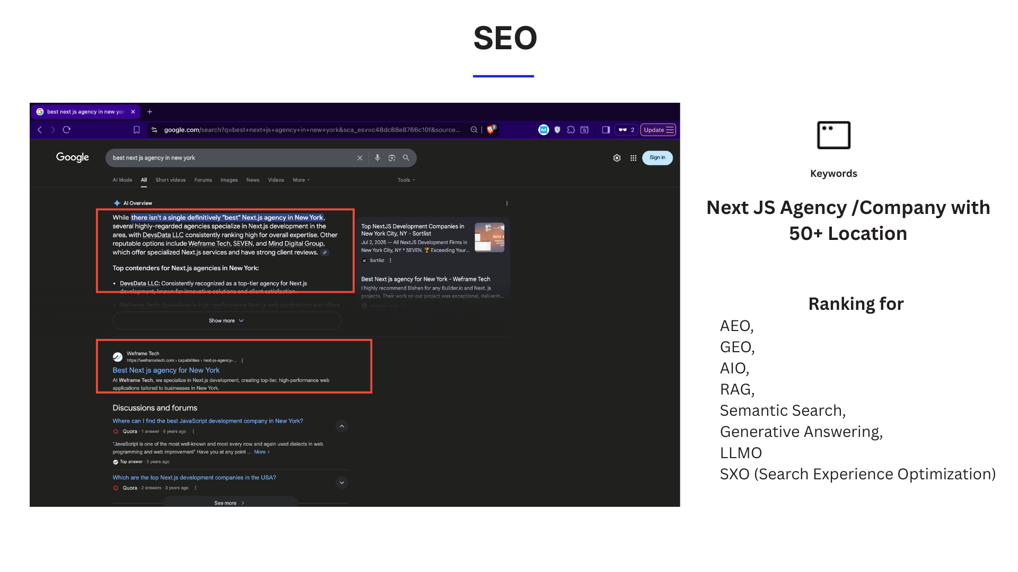Switch to the Images tab
Image resolution: width=1018 pixels, height=572 pixels.
click(x=229, y=180)
